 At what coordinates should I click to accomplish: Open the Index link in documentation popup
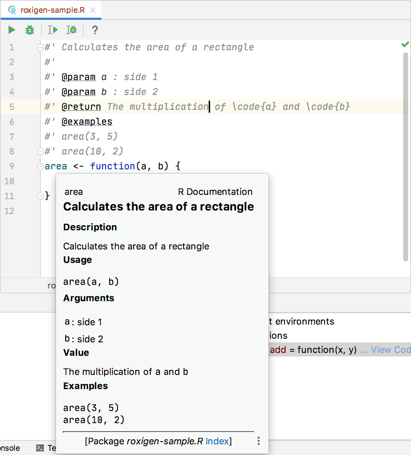[217, 441]
